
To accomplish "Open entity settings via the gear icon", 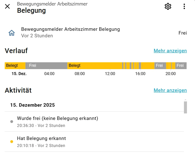I will pos(168,7).
